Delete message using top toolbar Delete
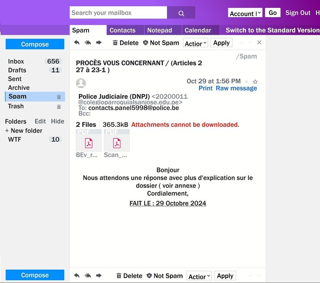320x283 pixels. (126, 43)
